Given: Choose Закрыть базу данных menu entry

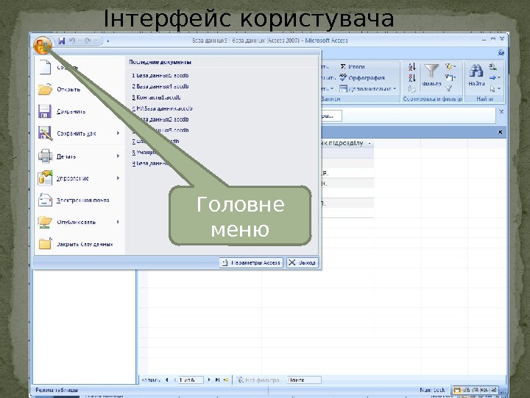Looking at the screenshot, I should pyautogui.click(x=79, y=244).
